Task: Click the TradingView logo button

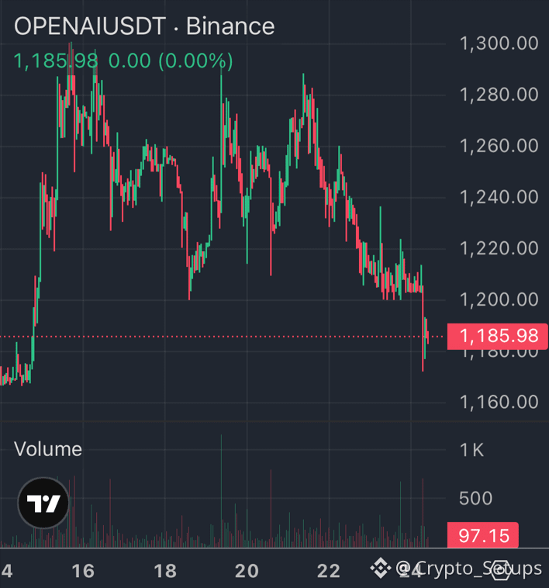Action: coord(43,503)
